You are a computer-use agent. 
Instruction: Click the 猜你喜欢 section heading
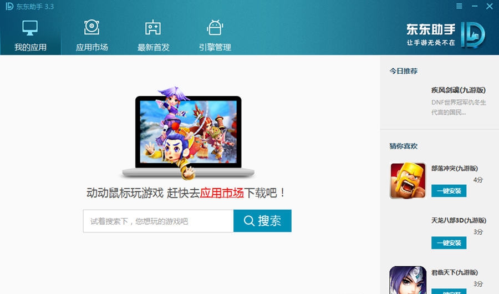click(404, 146)
